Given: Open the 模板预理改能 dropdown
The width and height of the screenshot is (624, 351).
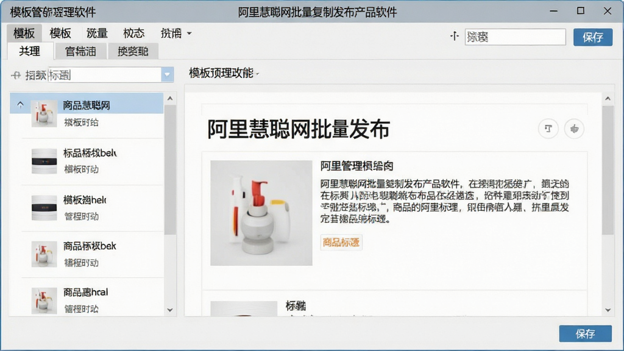Looking at the screenshot, I should coord(224,73).
